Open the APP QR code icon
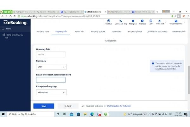Screen dimensions: 190x127 [151, 21]
